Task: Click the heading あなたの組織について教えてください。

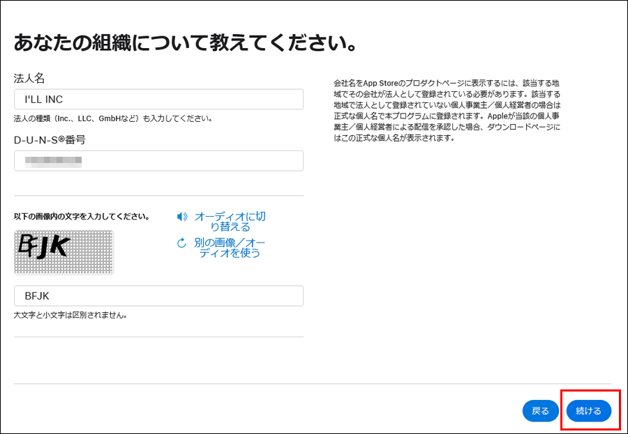Action: [186, 42]
